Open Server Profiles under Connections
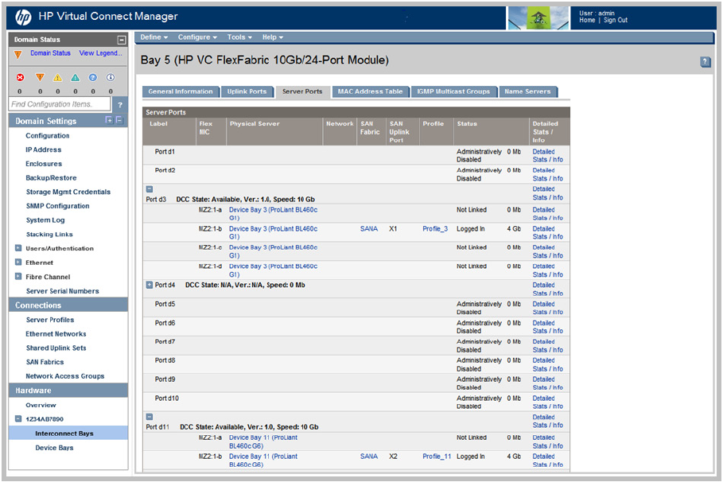The image size is (723, 482). (x=50, y=320)
